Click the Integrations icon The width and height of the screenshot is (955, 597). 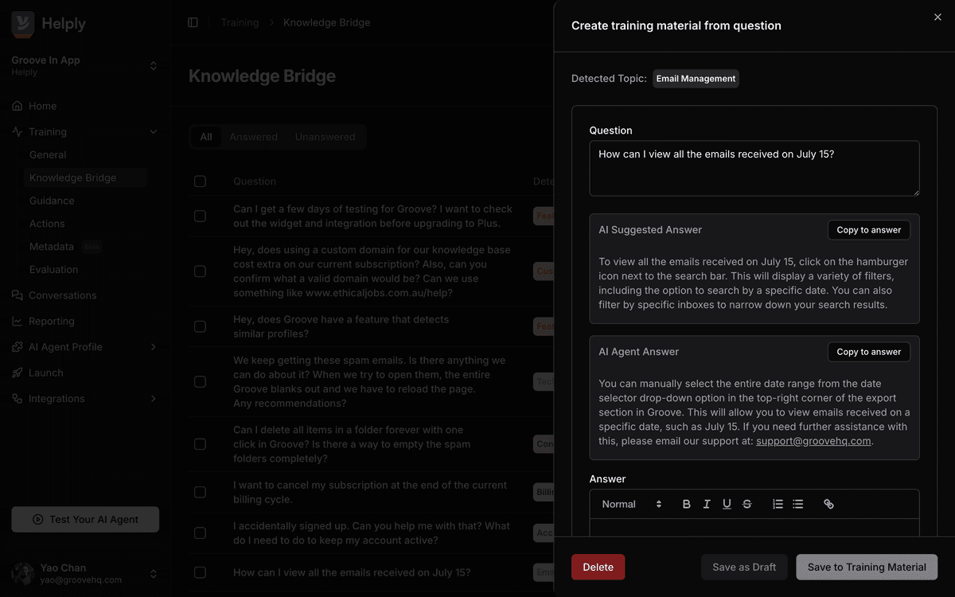pyautogui.click(x=18, y=399)
